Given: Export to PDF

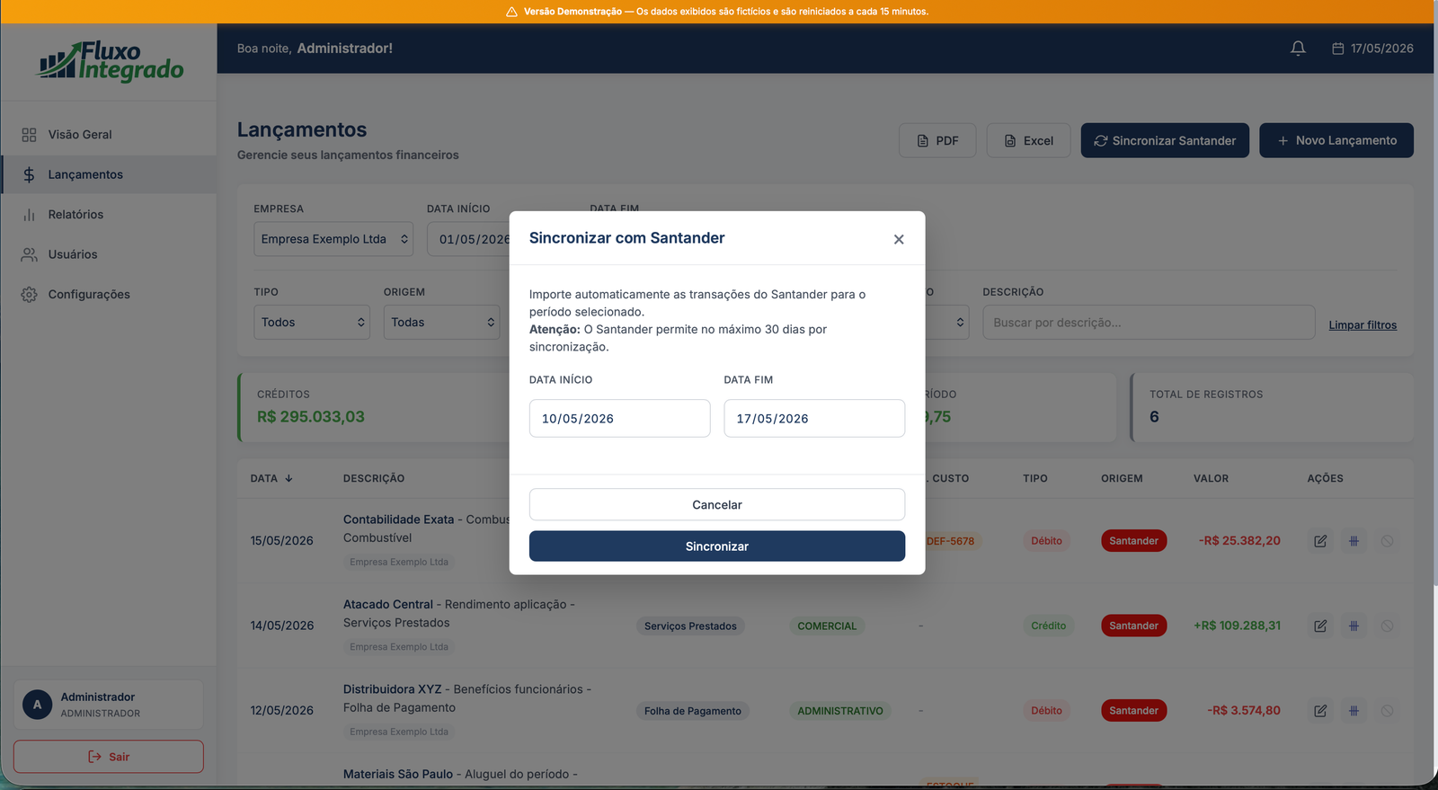Looking at the screenshot, I should coord(937,140).
